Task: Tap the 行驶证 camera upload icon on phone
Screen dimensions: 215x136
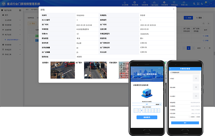Action: [196, 78]
